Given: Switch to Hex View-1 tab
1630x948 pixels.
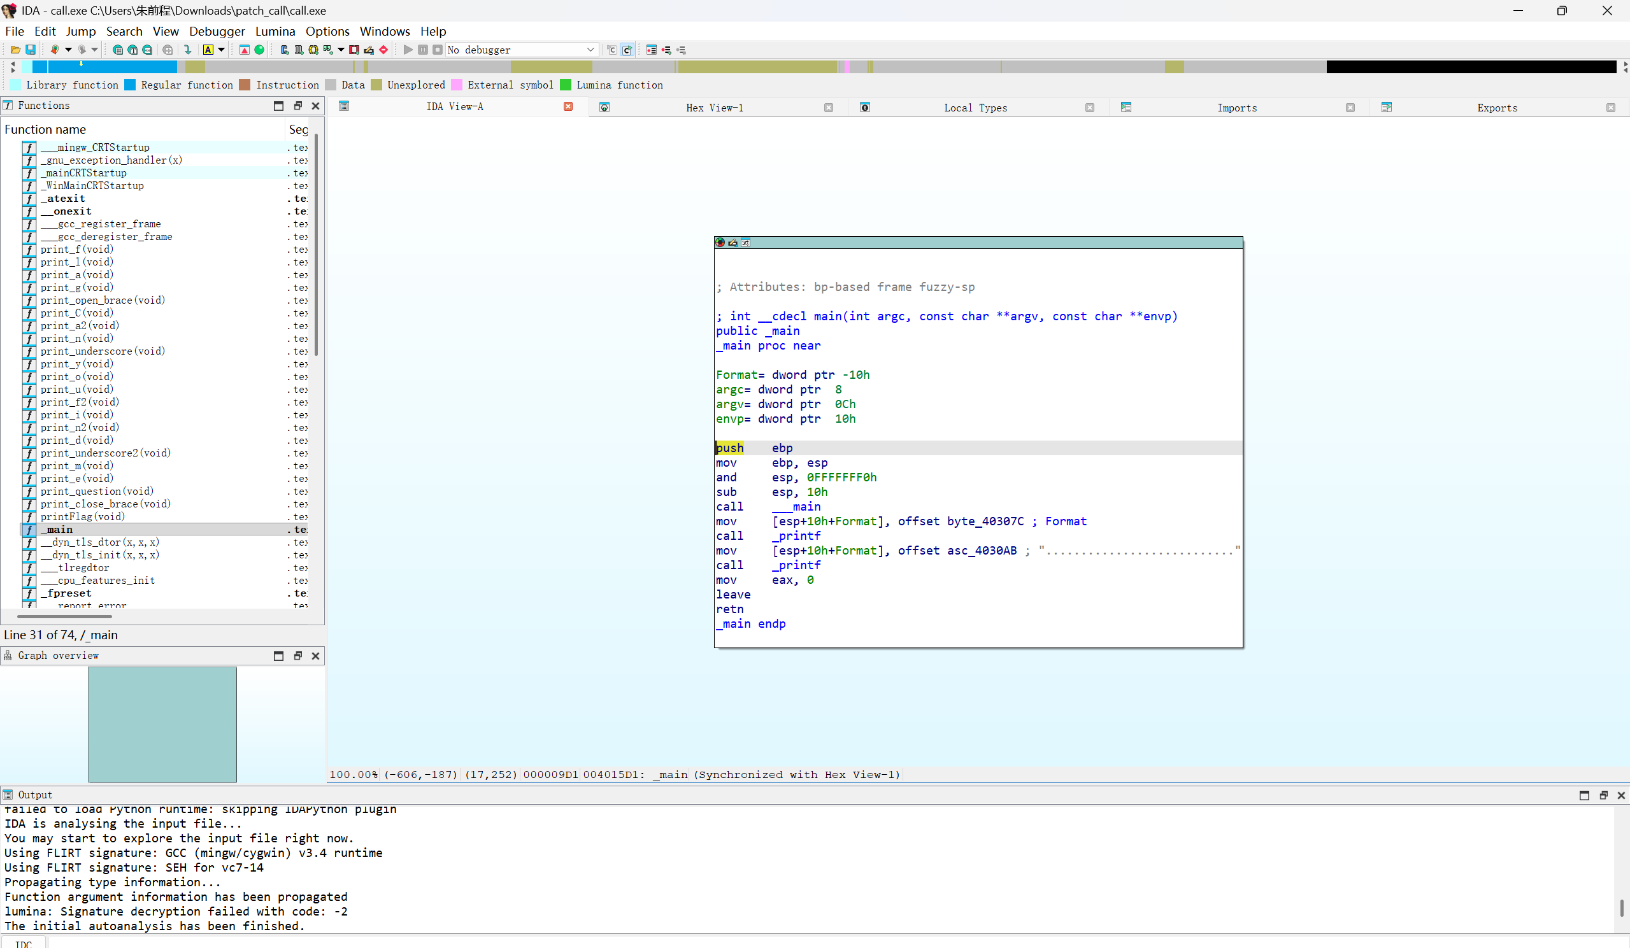Looking at the screenshot, I should pyautogui.click(x=714, y=108).
